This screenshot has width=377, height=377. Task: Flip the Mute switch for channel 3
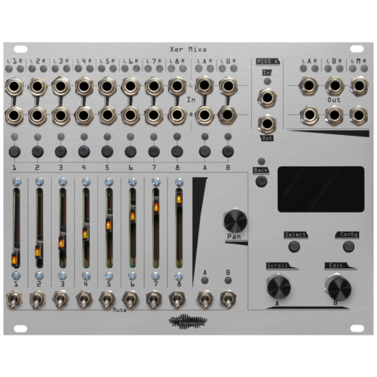(60, 300)
